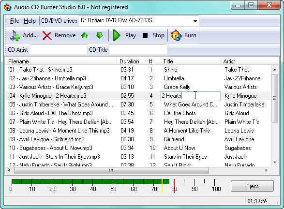Select '01 - Take That - Shine.mp3'
The height and width of the screenshot is (209, 284).
click(41, 70)
